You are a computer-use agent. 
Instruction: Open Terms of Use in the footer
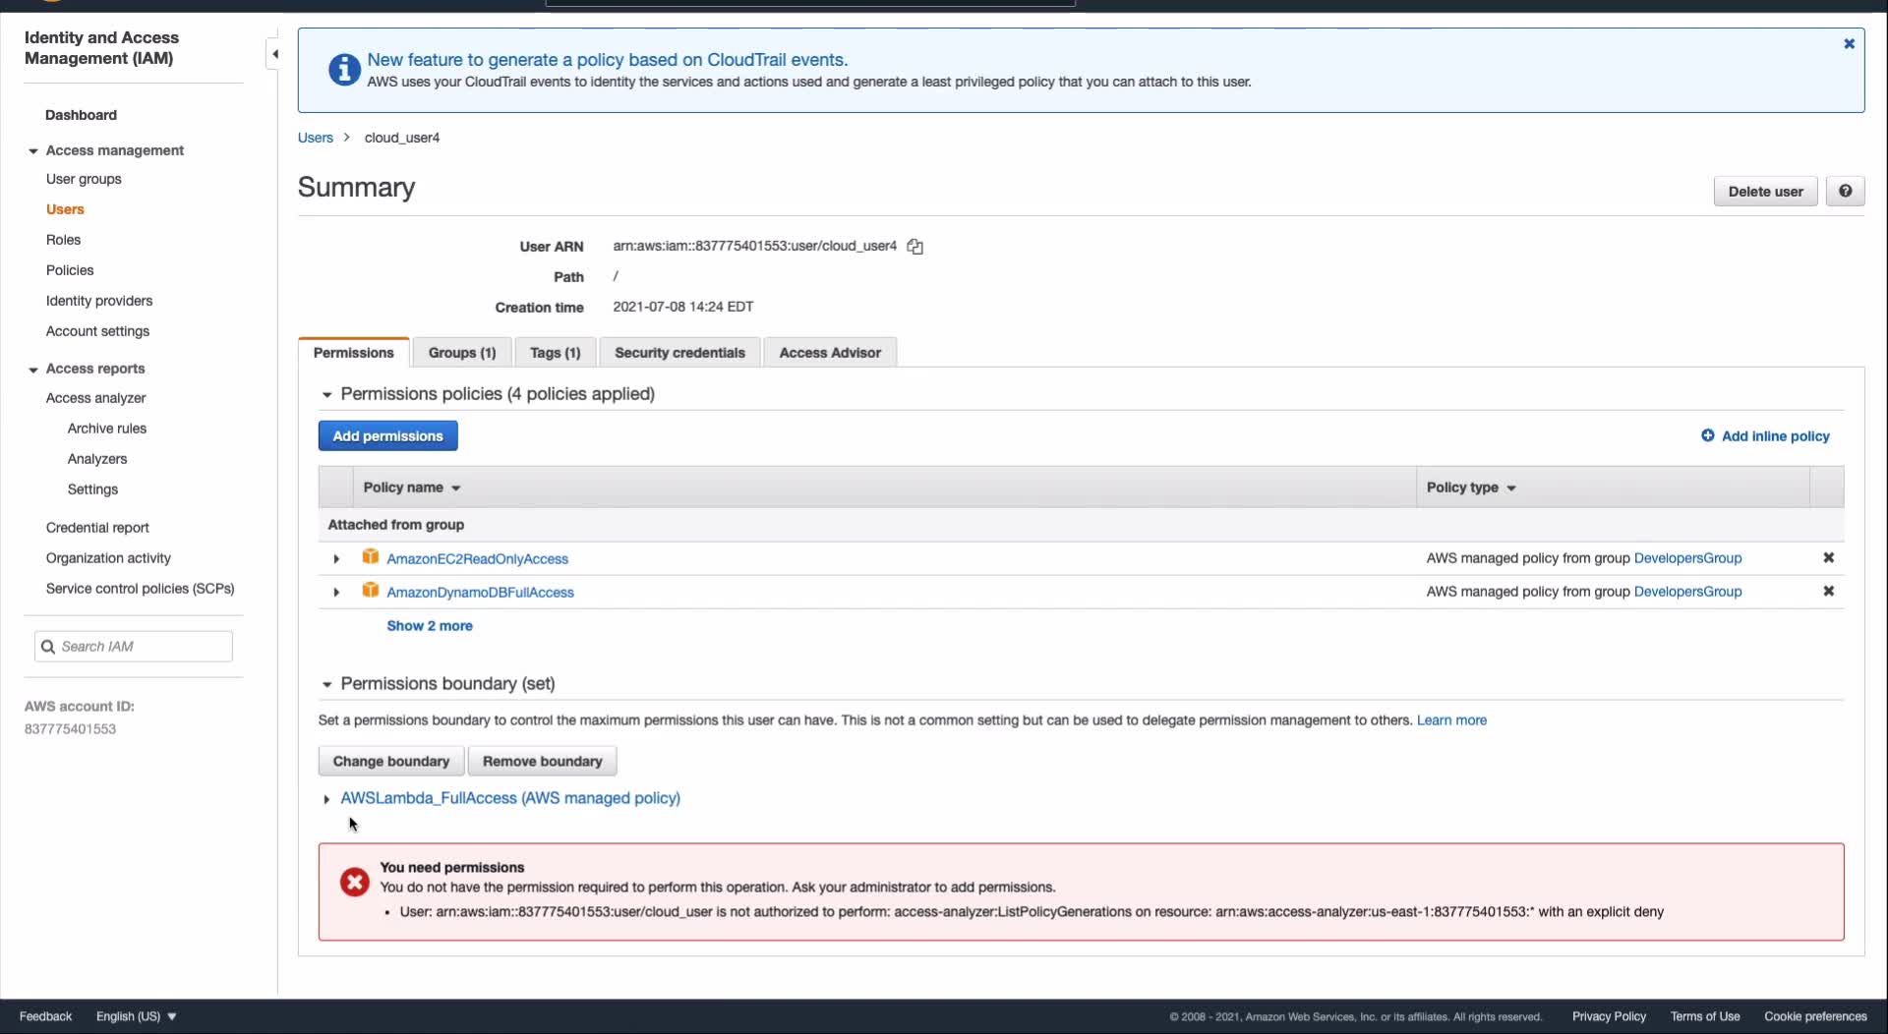tap(1705, 1016)
